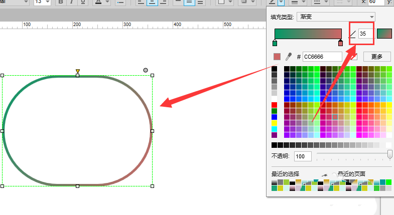Viewport: 394px width, 215px height.
Task: Open the outer shadow tool
Action: pyautogui.click(x=244, y=3)
